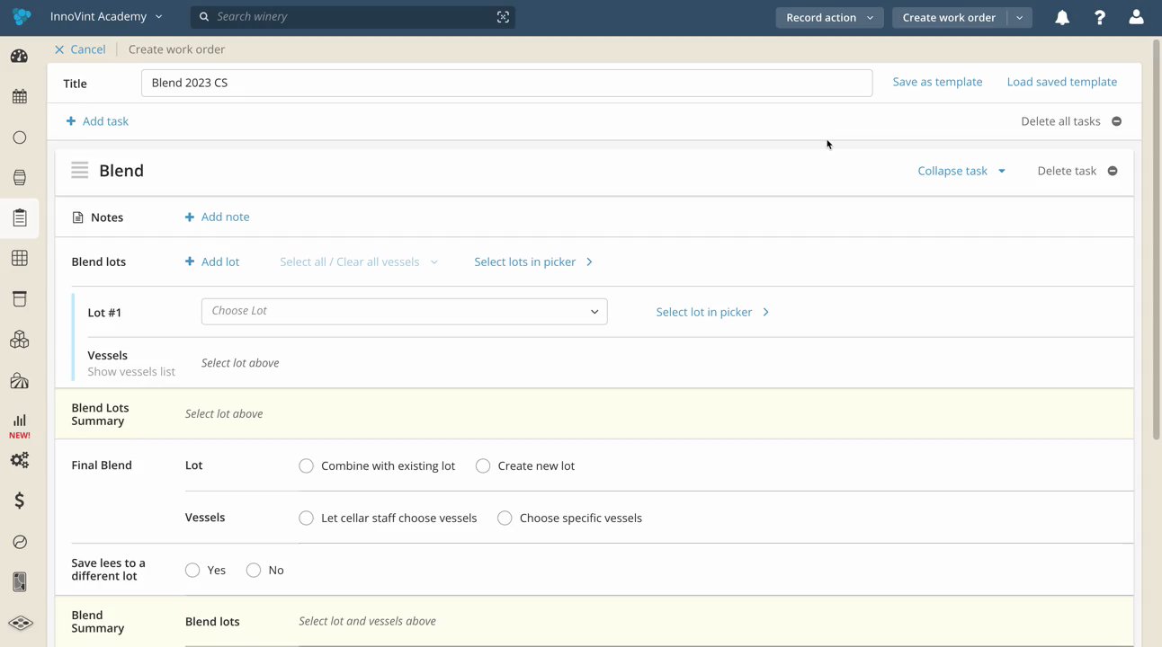Image resolution: width=1162 pixels, height=647 pixels.
Task: Open the bar chart reports icon
Action: click(x=19, y=421)
